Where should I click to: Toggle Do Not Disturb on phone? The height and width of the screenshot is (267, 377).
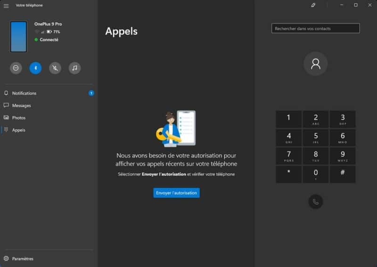(x=16, y=68)
